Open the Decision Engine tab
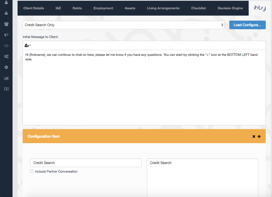Viewport: 272px width, 197px height. coord(230,8)
